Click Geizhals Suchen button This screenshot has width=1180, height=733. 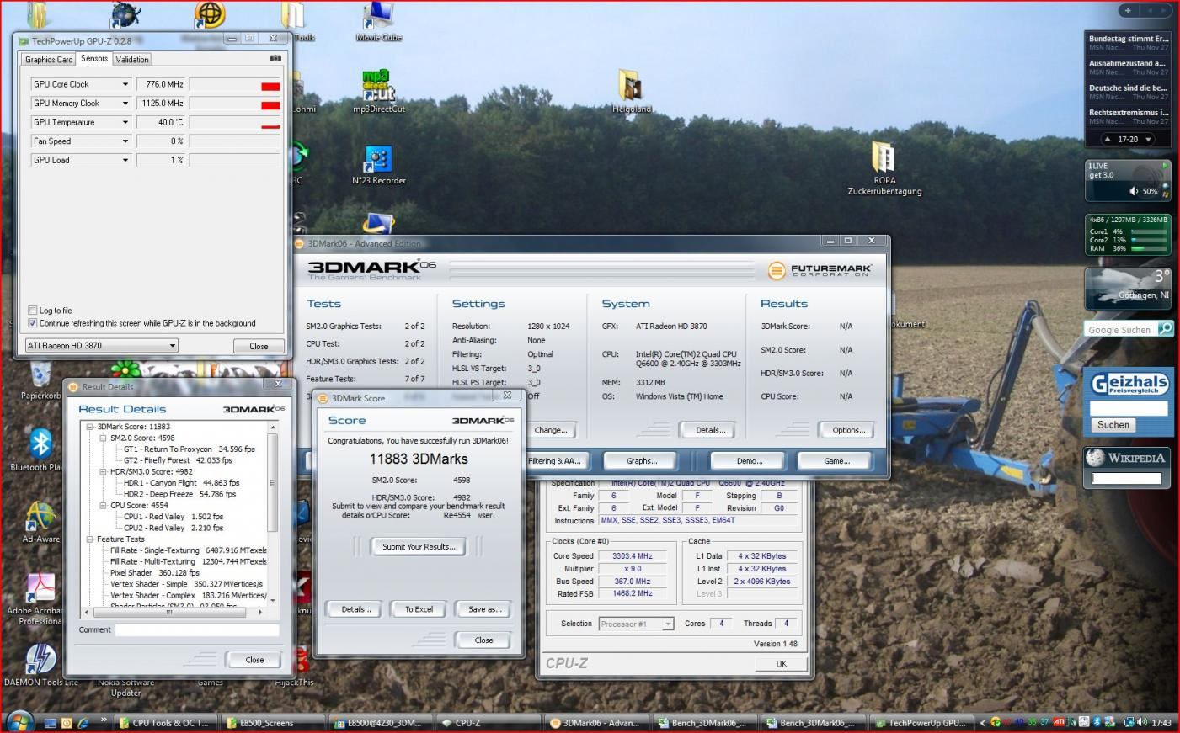click(x=1113, y=425)
